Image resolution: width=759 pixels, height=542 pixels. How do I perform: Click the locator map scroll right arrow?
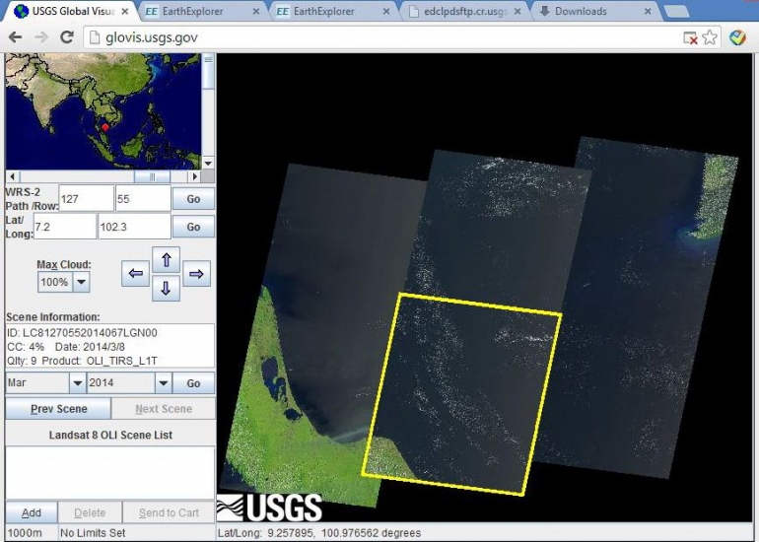195,176
